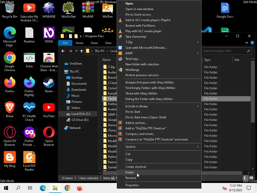The height and width of the screenshot is (193, 257).
Task: Open taskbar Search magnifier
Action: pyautogui.click(x=18, y=188)
